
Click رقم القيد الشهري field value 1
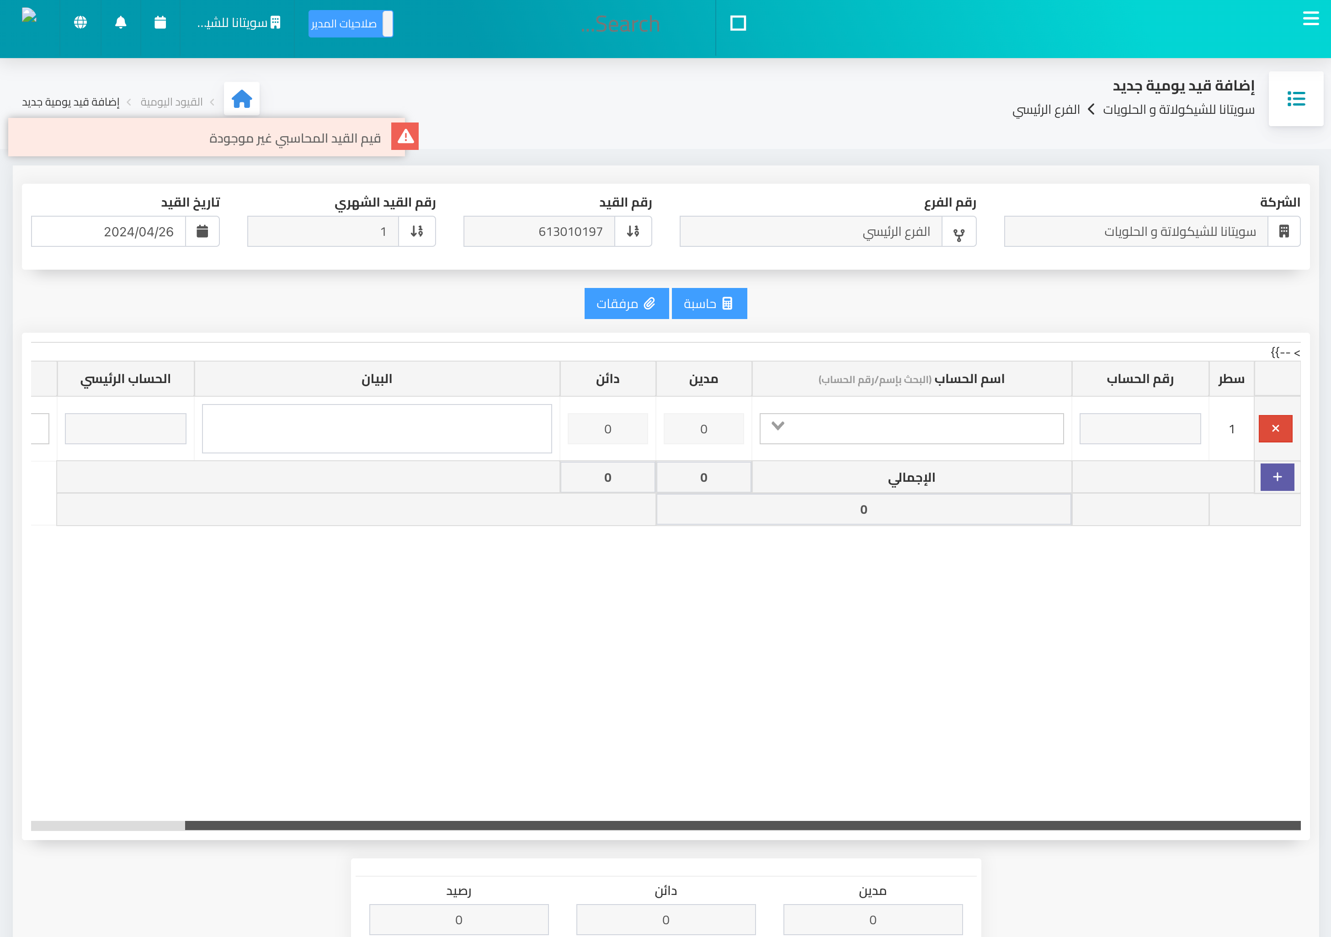click(x=323, y=231)
